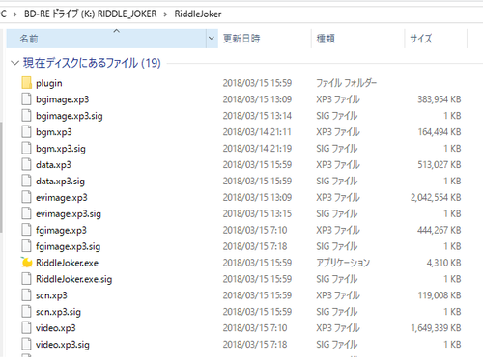Select the fgimage.xp3.sig file icon
The image size is (483, 364).
(27, 246)
